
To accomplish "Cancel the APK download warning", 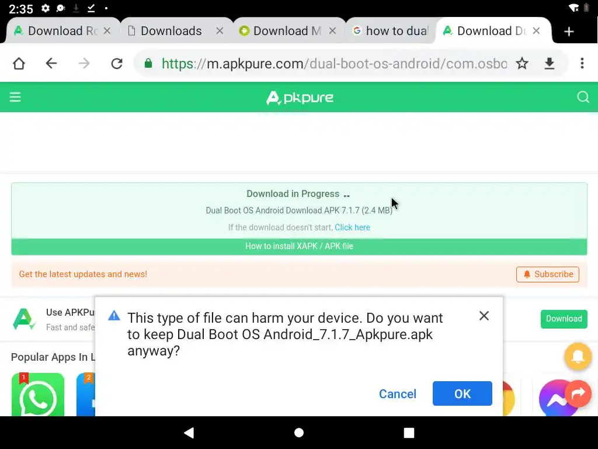I will click(397, 393).
